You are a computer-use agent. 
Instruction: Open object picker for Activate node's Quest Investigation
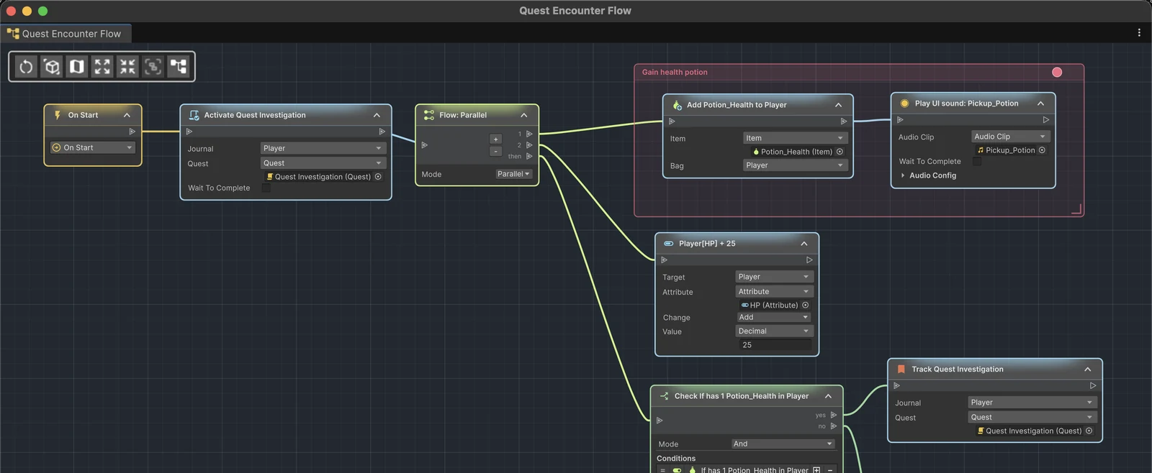[378, 177]
